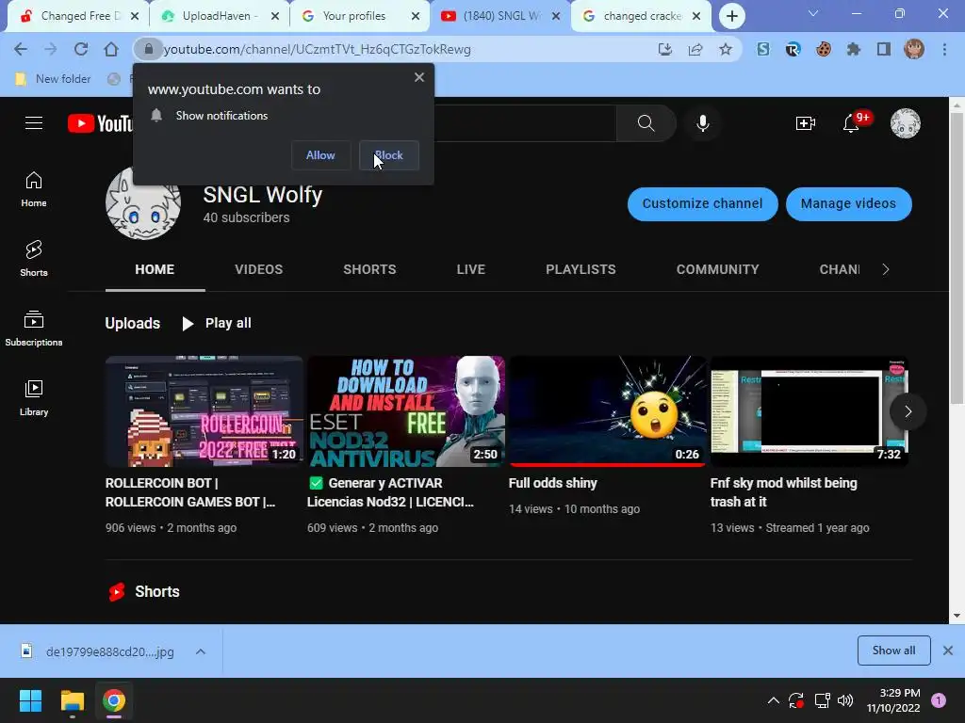
Task: Open the VIDEOS channel tab
Action: tap(258, 269)
